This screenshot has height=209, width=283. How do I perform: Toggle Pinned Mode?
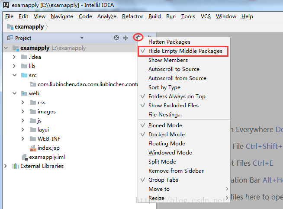[184, 125]
